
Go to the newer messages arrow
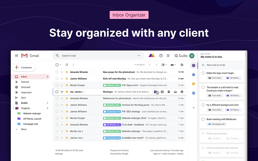[x=150, y=65]
